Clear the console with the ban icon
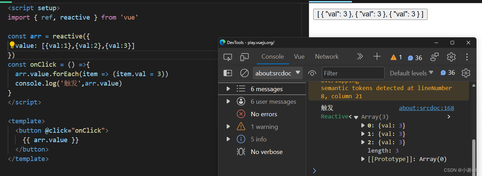This screenshot has height=176, width=482. point(244,73)
